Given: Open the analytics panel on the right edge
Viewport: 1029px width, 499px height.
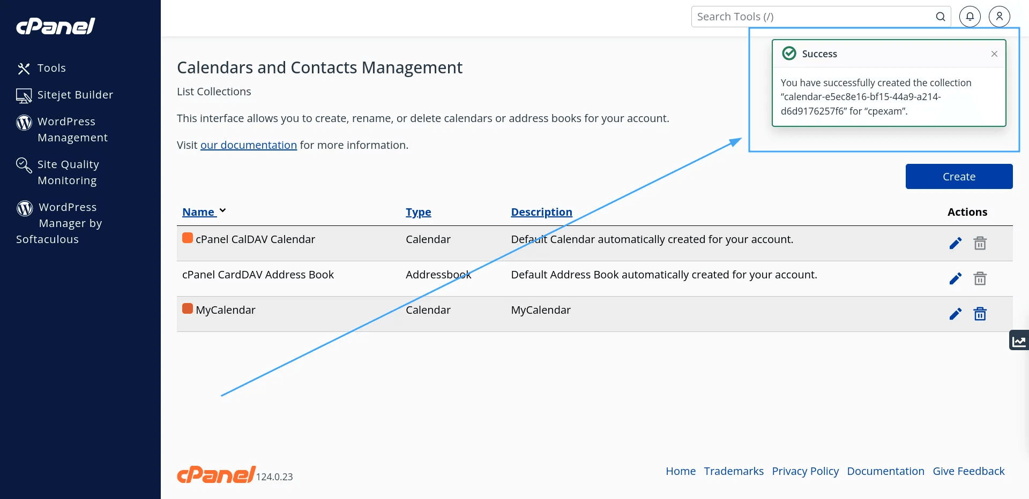Looking at the screenshot, I should [1020, 340].
